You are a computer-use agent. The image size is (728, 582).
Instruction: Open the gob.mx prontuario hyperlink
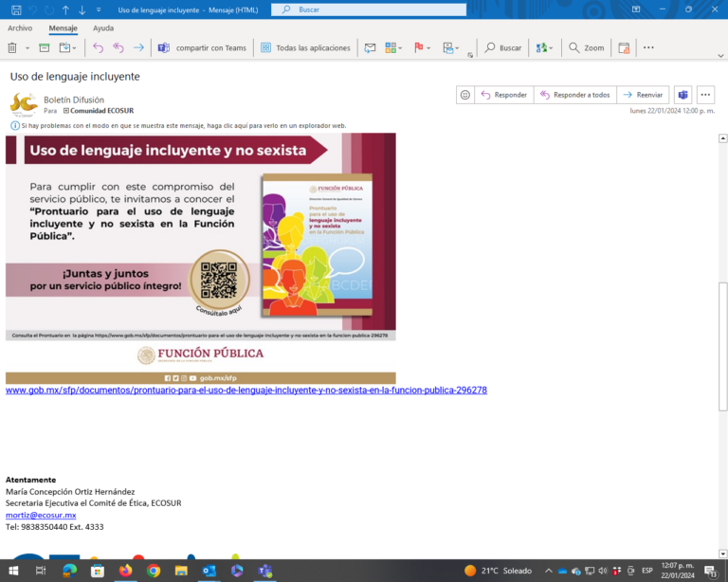[x=246, y=390]
